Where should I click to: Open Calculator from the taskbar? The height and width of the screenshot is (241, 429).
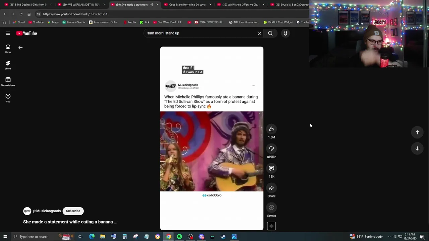[124, 237]
